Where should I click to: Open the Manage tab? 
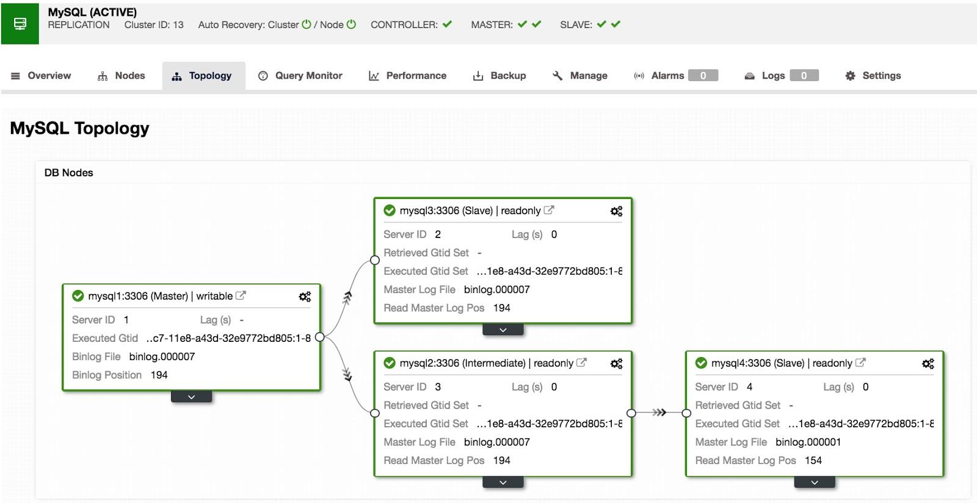579,76
